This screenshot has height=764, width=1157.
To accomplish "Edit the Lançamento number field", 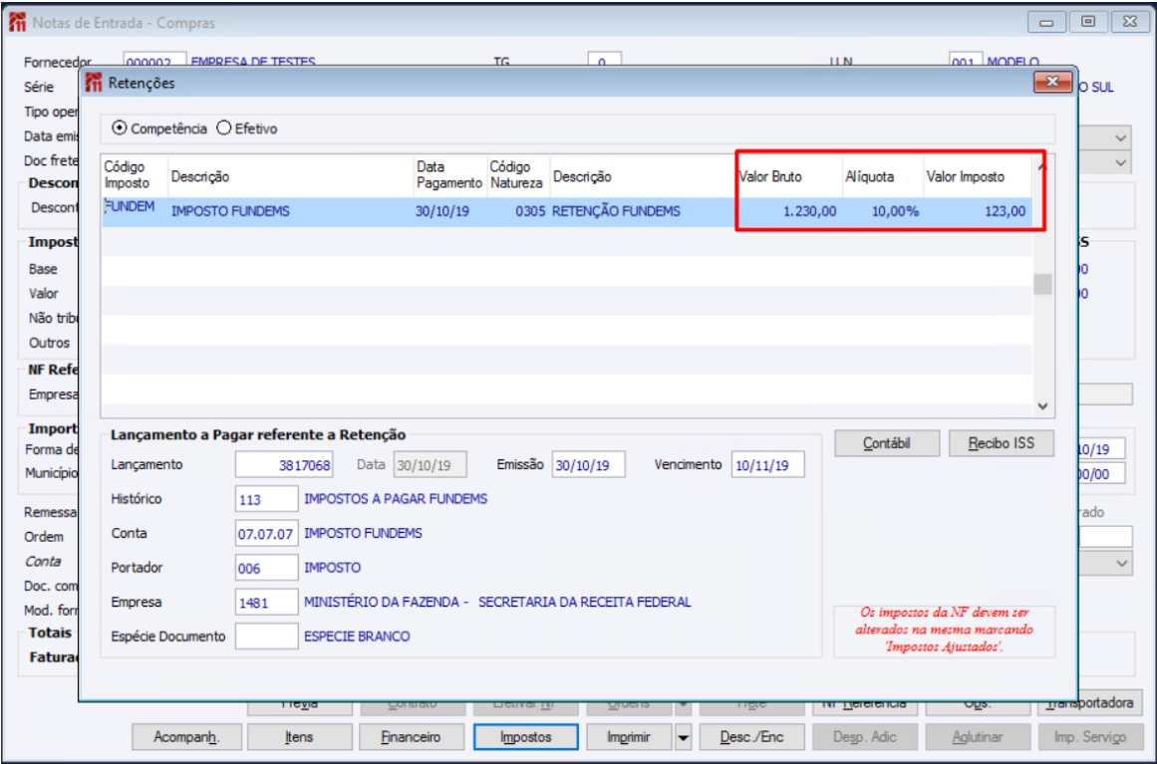I will [284, 464].
